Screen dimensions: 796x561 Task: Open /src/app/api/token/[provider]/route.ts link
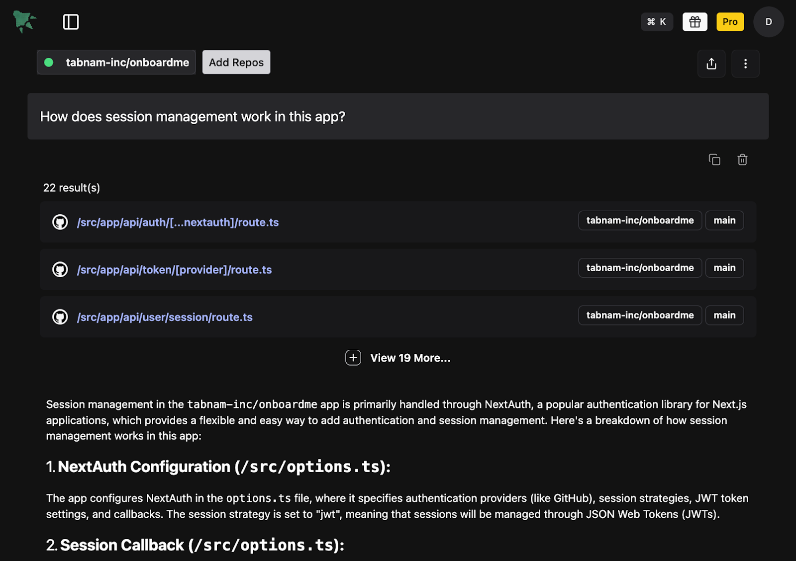coord(174,270)
